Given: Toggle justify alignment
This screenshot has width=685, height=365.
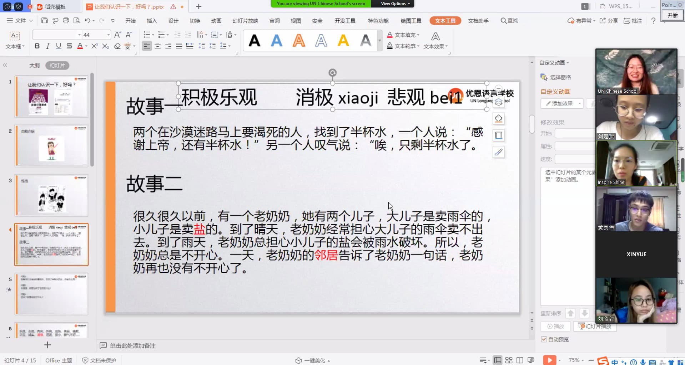Looking at the screenshot, I should click(x=179, y=46).
